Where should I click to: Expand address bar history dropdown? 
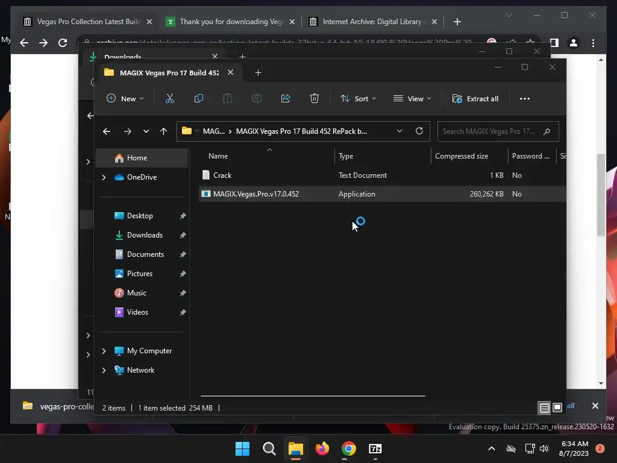tap(399, 131)
